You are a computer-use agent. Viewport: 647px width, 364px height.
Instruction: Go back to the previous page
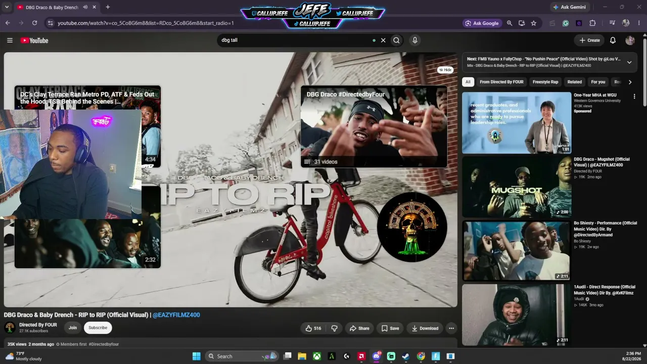point(8,23)
